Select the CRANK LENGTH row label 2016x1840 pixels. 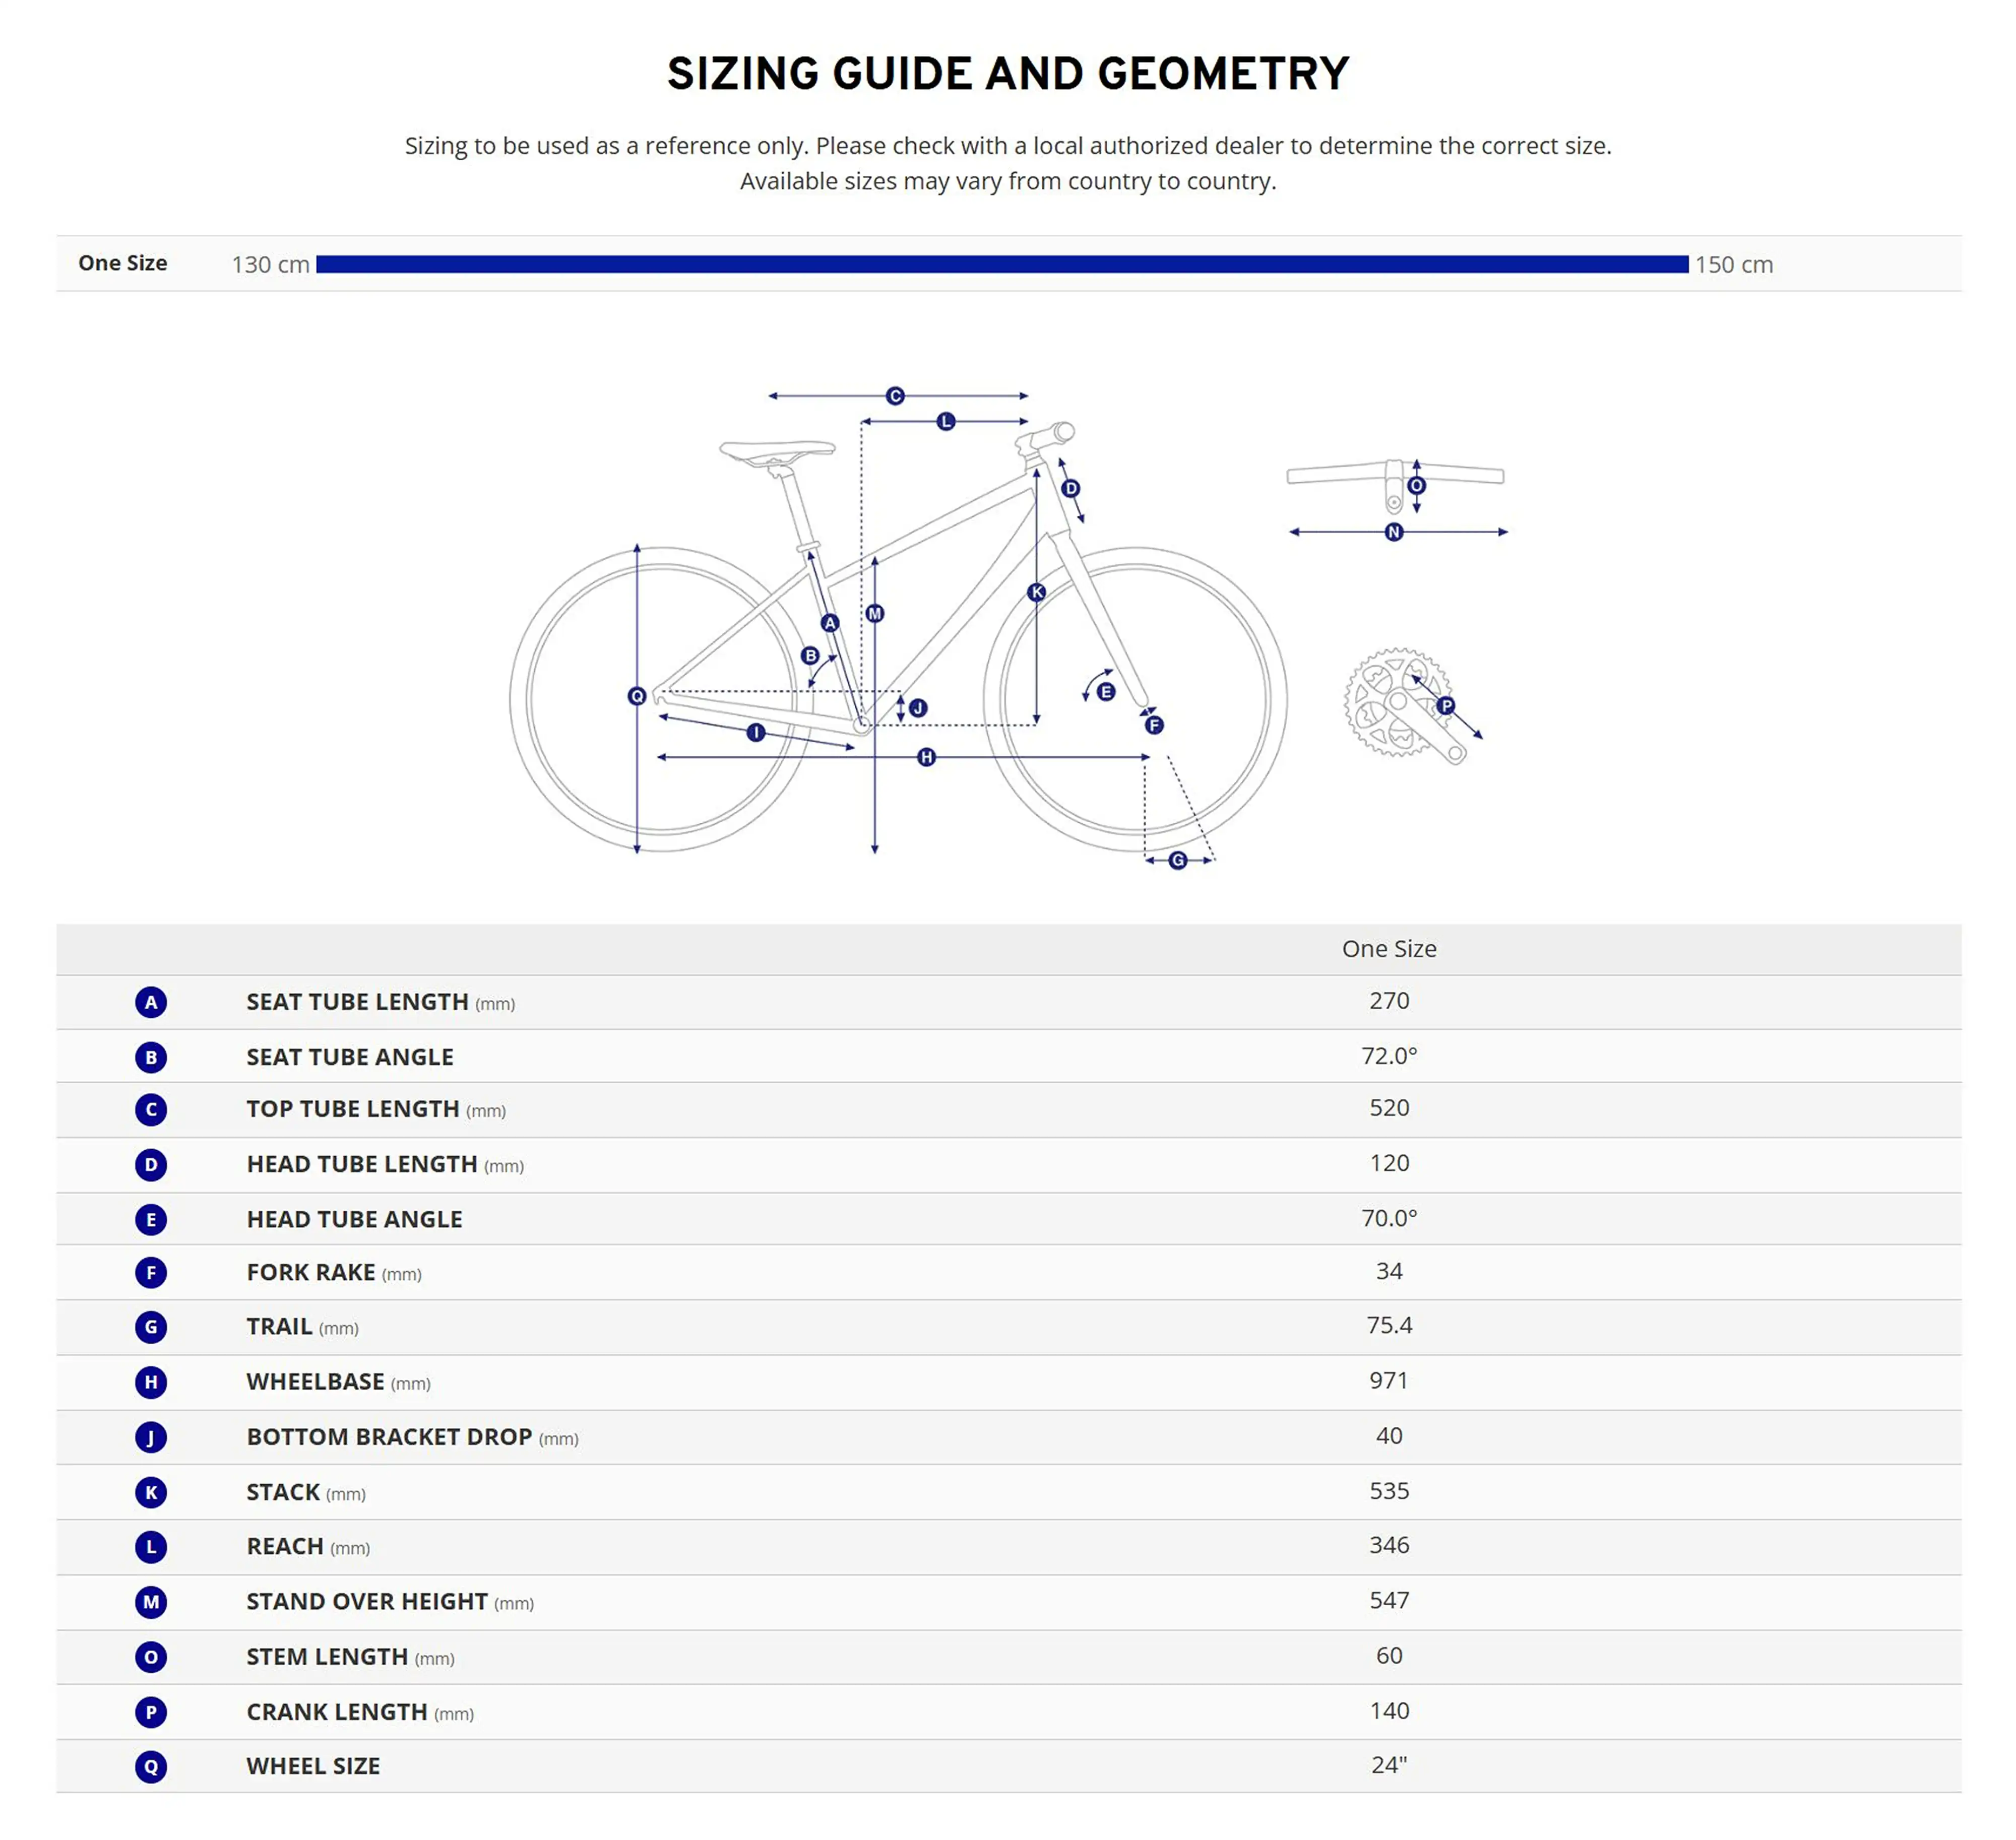pos(337,1712)
